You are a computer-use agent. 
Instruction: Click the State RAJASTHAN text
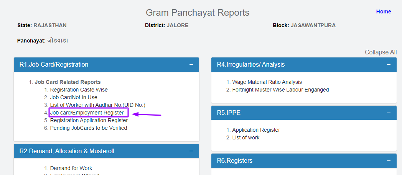(42, 25)
